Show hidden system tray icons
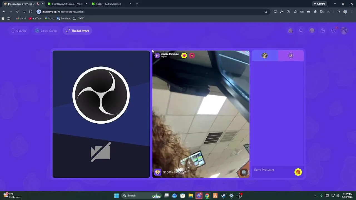The height and width of the screenshot is (200, 356). (x=315, y=196)
